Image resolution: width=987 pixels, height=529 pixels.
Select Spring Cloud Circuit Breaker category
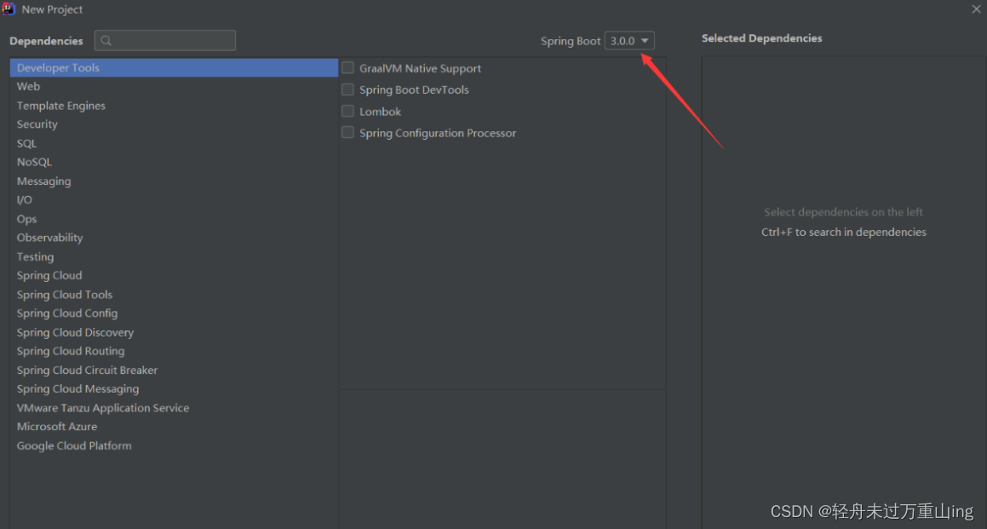87,370
